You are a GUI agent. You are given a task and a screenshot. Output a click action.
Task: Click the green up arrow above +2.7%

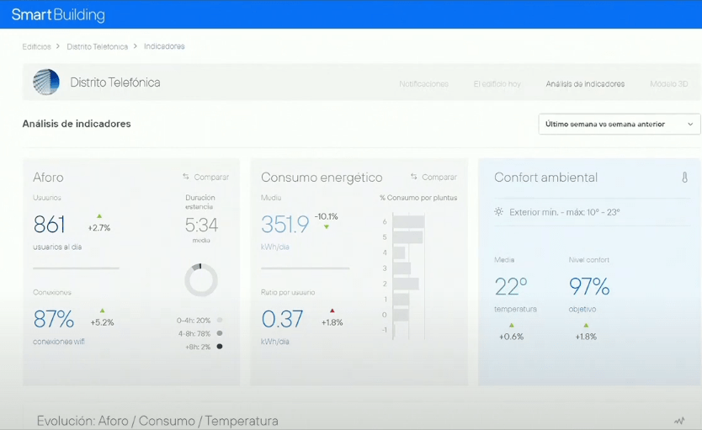pos(99,216)
